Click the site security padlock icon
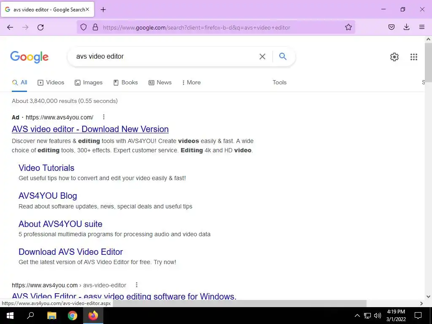 pos(95,27)
